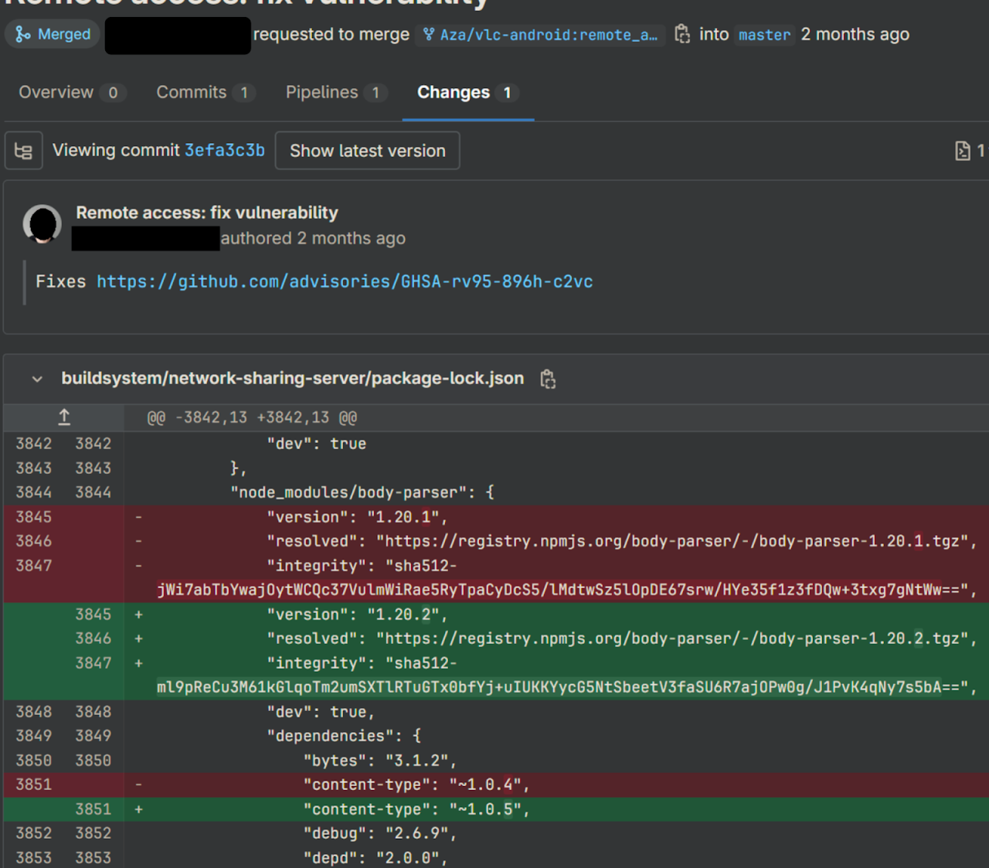Open the Overview tab
Image resolution: width=989 pixels, height=868 pixels.
click(56, 93)
